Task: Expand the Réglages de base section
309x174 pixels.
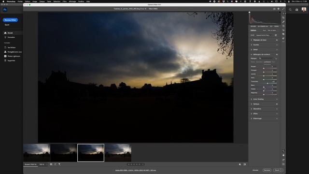Action: 252,40
